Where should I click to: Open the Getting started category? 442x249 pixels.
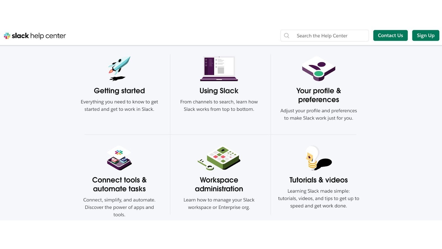(119, 90)
